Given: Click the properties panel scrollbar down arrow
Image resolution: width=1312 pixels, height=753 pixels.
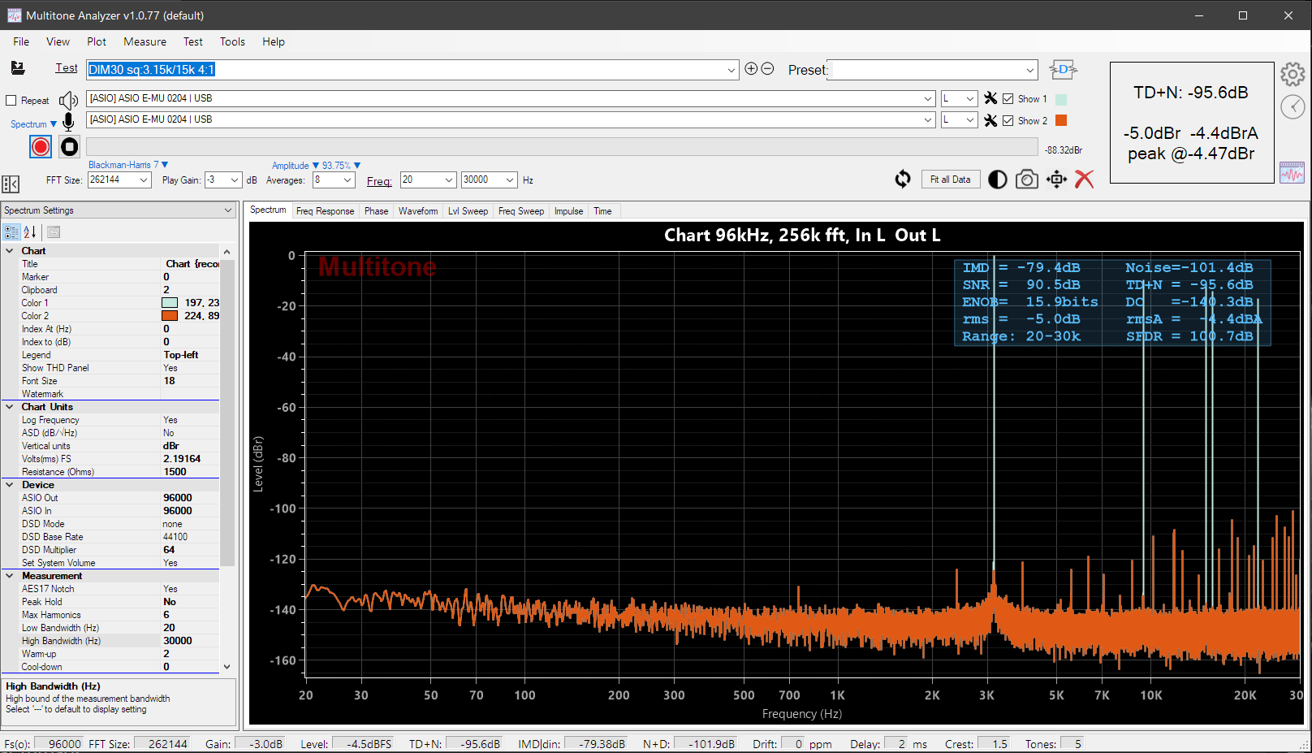Looking at the screenshot, I should 227,667.
